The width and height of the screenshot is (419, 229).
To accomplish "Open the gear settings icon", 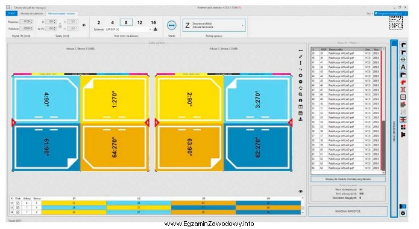I will pyautogui.click(x=403, y=213).
